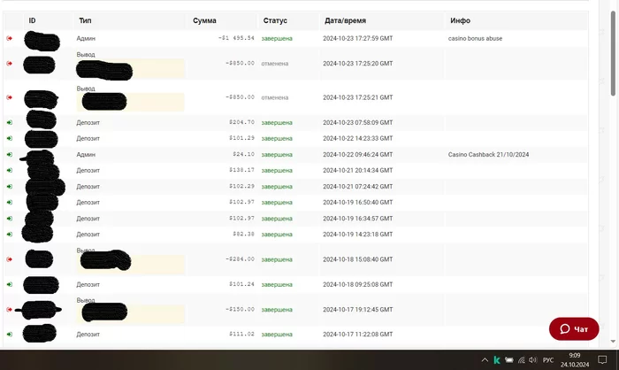Open the Чат support chat button

pos(574,329)
